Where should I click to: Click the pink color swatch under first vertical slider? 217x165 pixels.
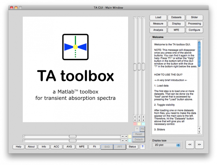point(135,124)
